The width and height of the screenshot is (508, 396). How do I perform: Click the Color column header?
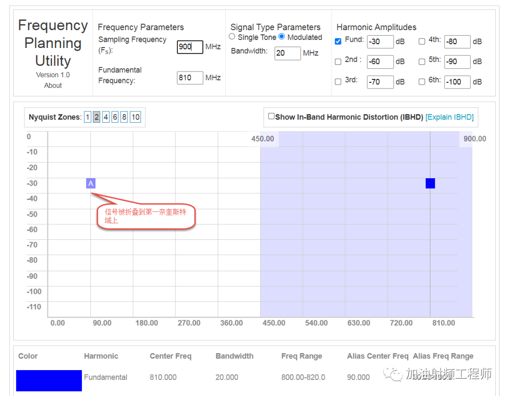[28, 356]
